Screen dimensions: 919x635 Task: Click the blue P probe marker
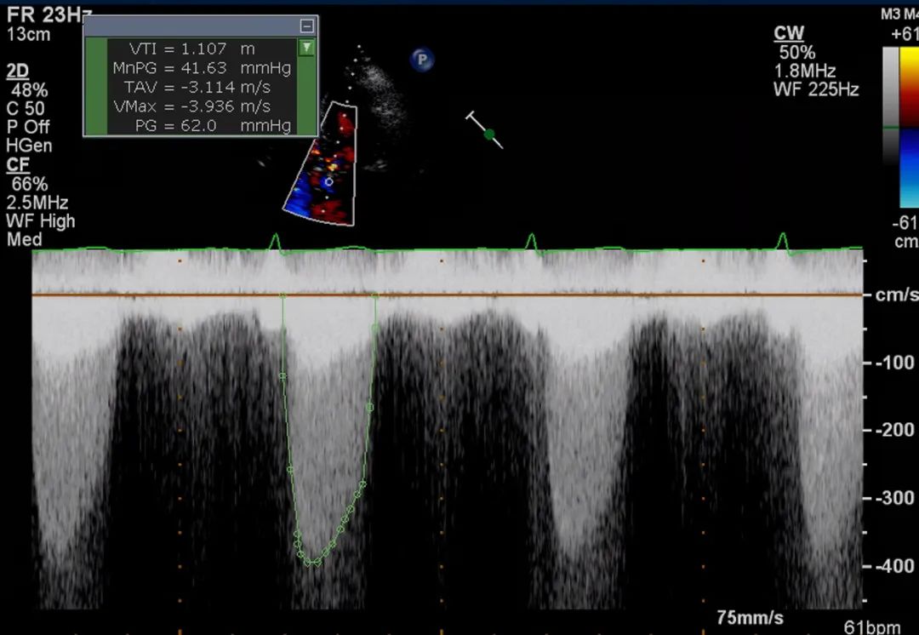click(422, 59)
